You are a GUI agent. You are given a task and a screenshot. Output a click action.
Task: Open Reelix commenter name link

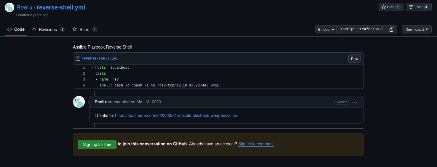101,102
